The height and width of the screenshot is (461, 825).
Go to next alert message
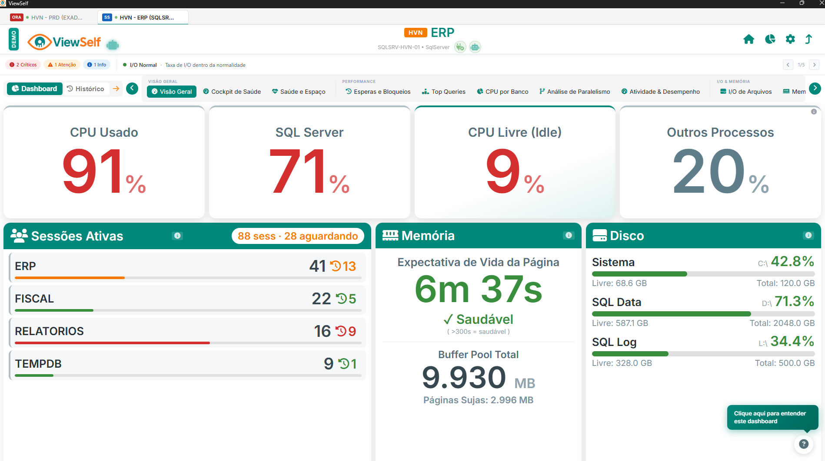point(814,65)
